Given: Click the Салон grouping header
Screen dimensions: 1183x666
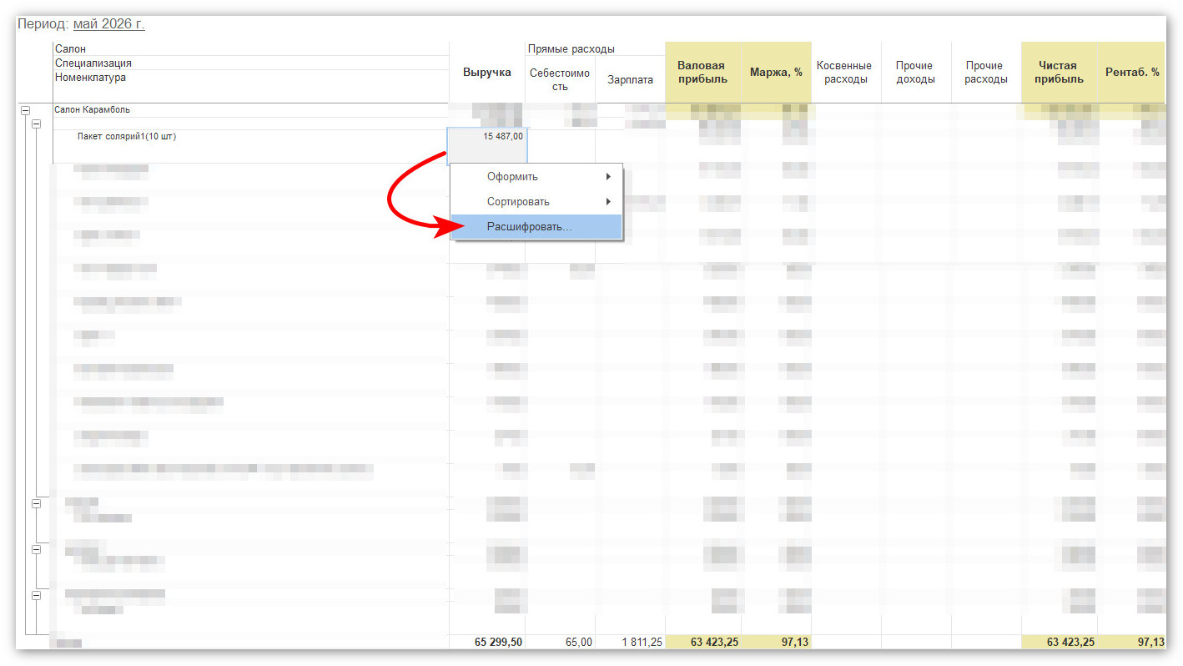Looking at the screenshot, I should tap(70, 49).
